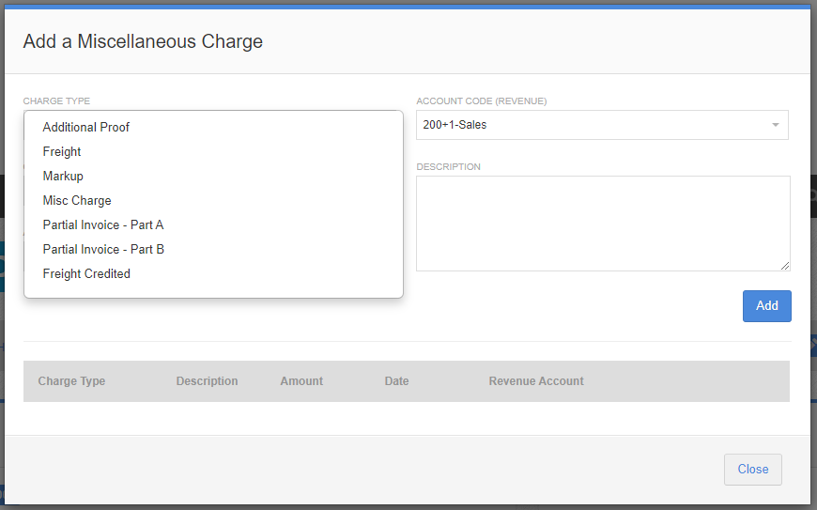Choose Freight from charge type list
The image size is (817, 510).
[213, 151]
